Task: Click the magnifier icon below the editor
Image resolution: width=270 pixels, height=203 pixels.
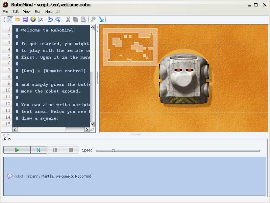Action: [93, 129]
